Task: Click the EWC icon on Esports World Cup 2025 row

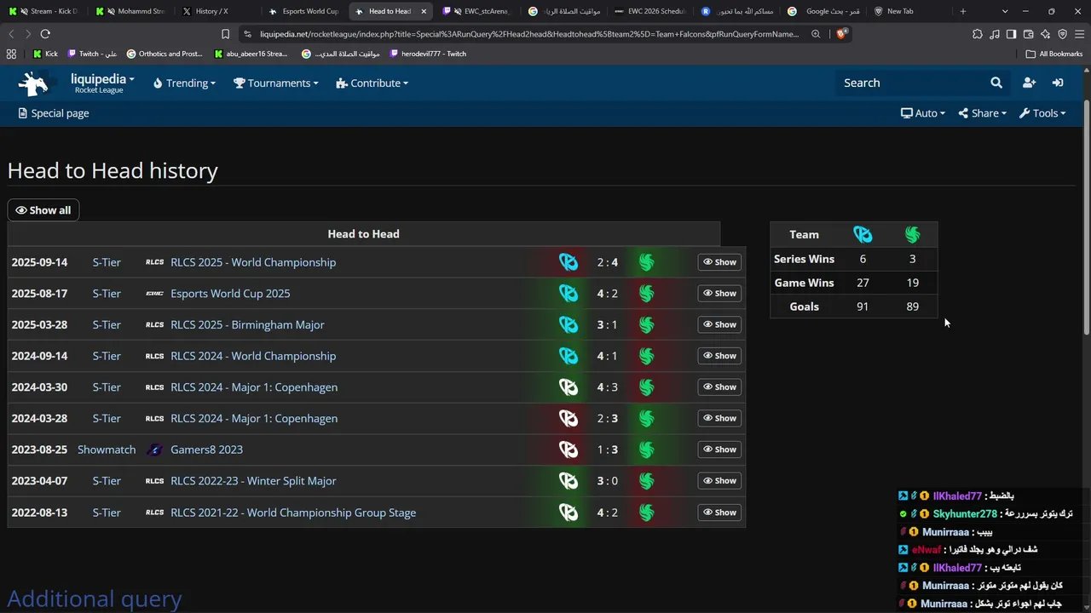Action: click(x=154, y=294)
